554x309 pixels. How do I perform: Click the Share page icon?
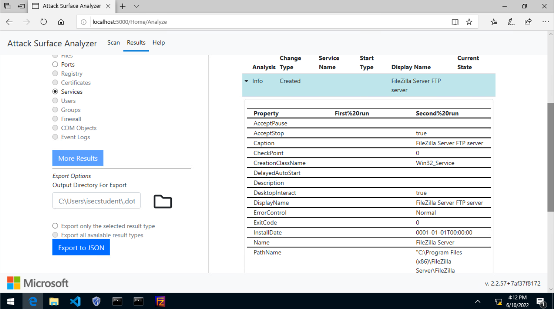tap(528, 22)
